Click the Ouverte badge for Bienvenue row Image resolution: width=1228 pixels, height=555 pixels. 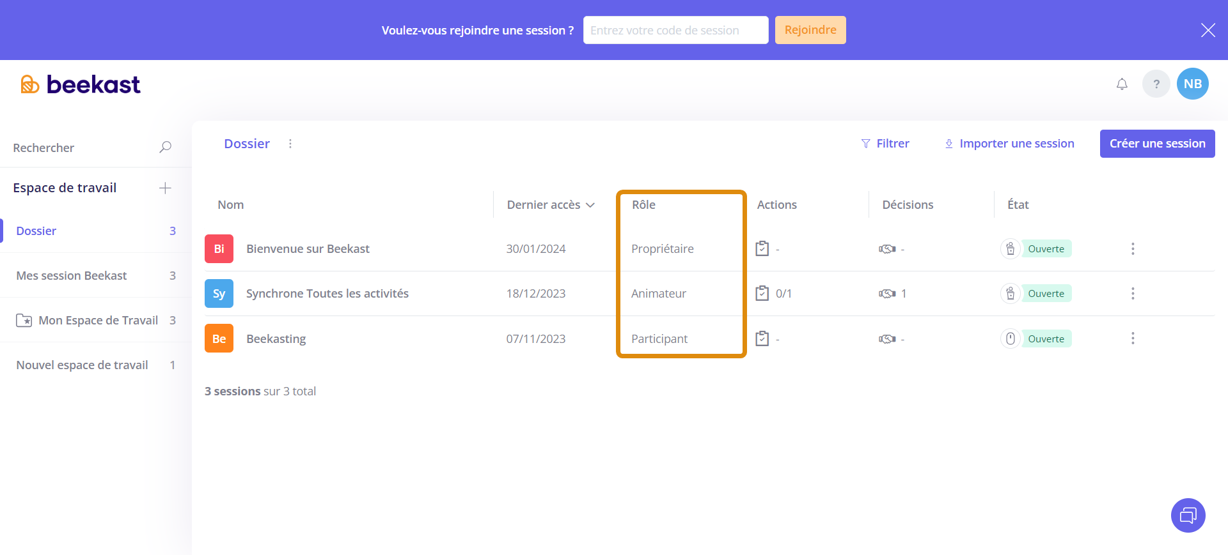(1046, 249)
